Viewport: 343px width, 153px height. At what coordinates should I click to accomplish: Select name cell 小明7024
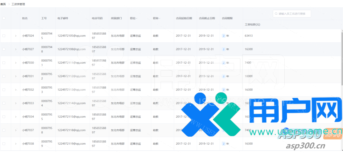[x=28, y=36]
